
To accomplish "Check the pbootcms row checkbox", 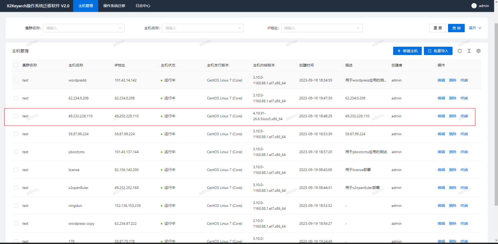I will [16, 152].
